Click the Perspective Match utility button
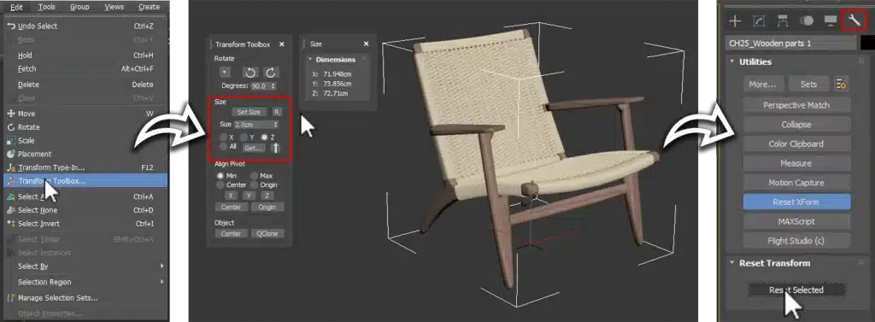 797,105
